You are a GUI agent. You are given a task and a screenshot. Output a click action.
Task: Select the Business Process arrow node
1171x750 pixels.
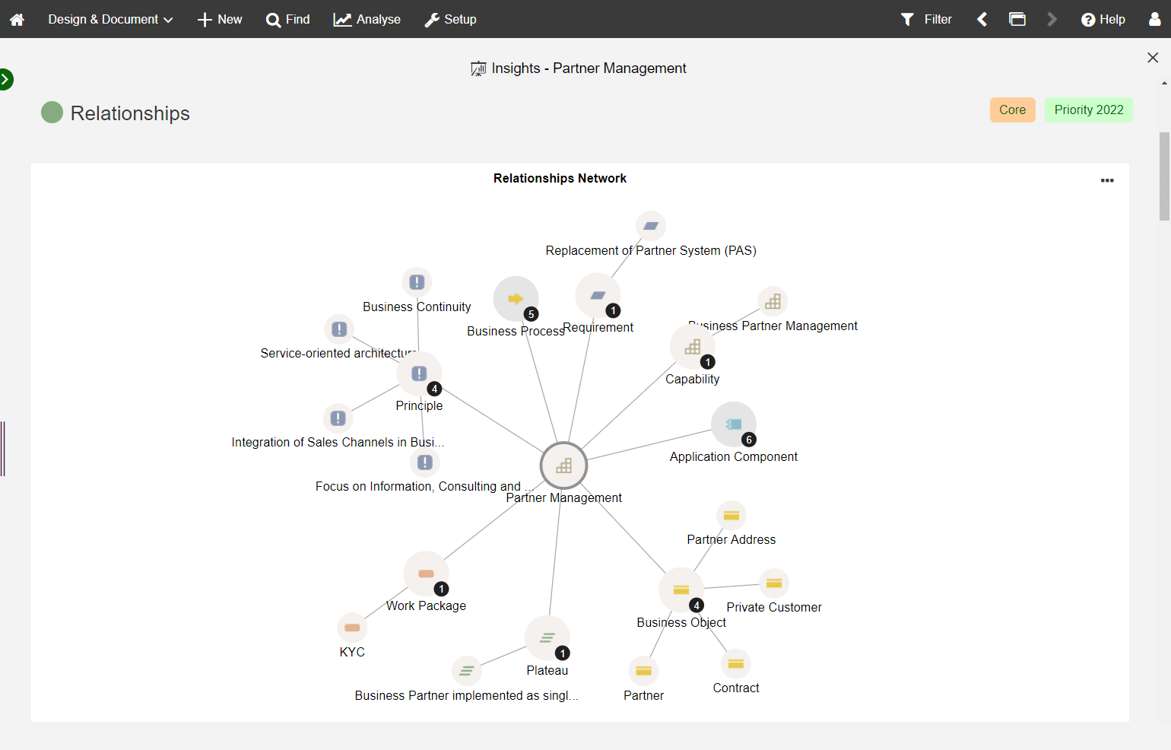coord(516,299)
